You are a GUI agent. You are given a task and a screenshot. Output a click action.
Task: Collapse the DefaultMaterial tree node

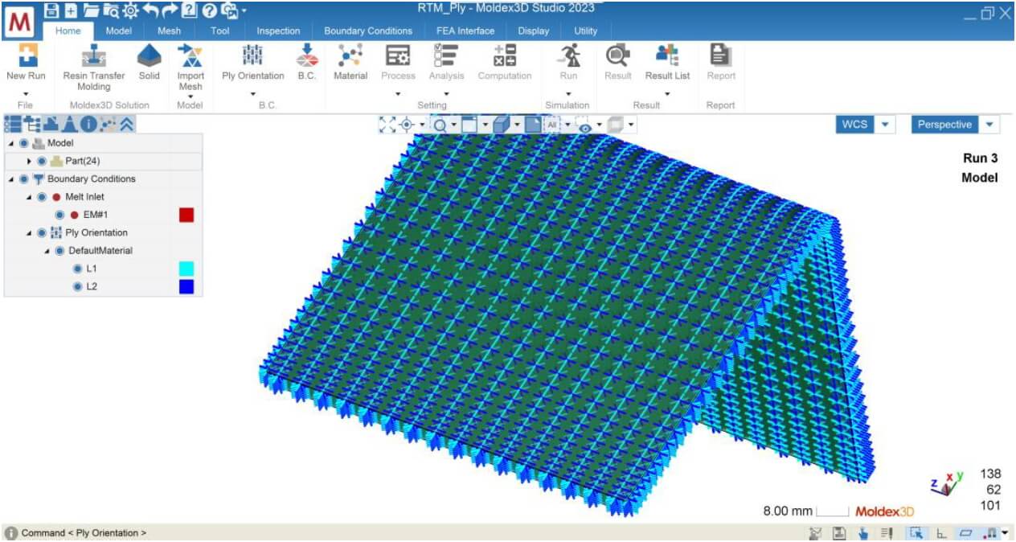point(47,251)
